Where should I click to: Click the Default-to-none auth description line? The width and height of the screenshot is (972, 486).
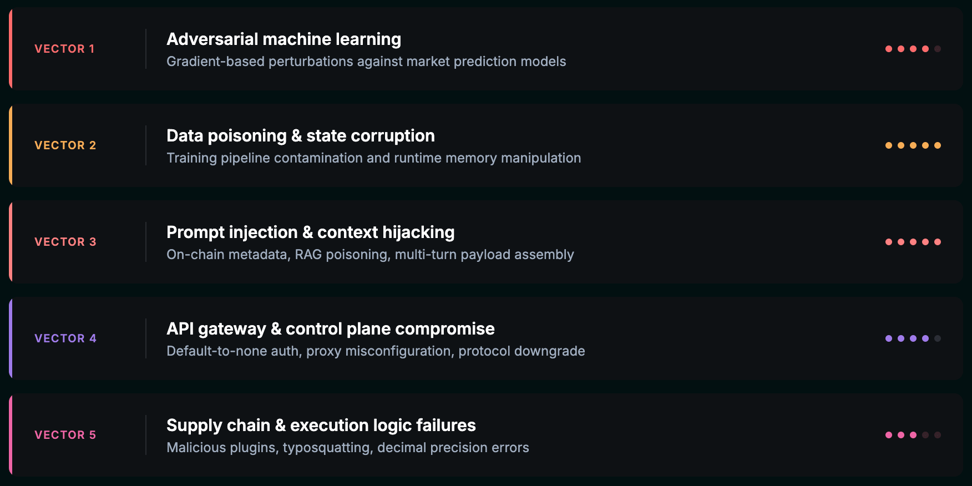point(376,351)
